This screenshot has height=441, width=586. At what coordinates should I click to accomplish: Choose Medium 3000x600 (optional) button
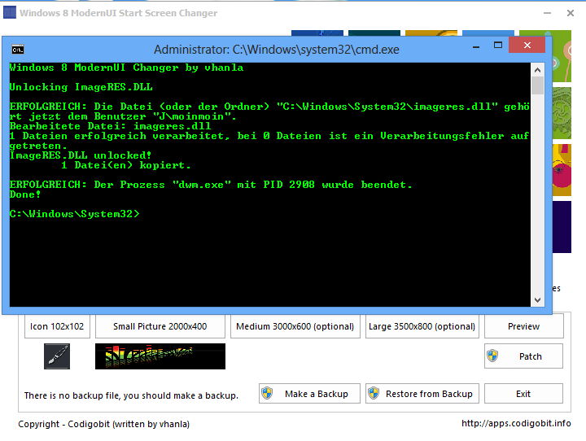(295, 326)
